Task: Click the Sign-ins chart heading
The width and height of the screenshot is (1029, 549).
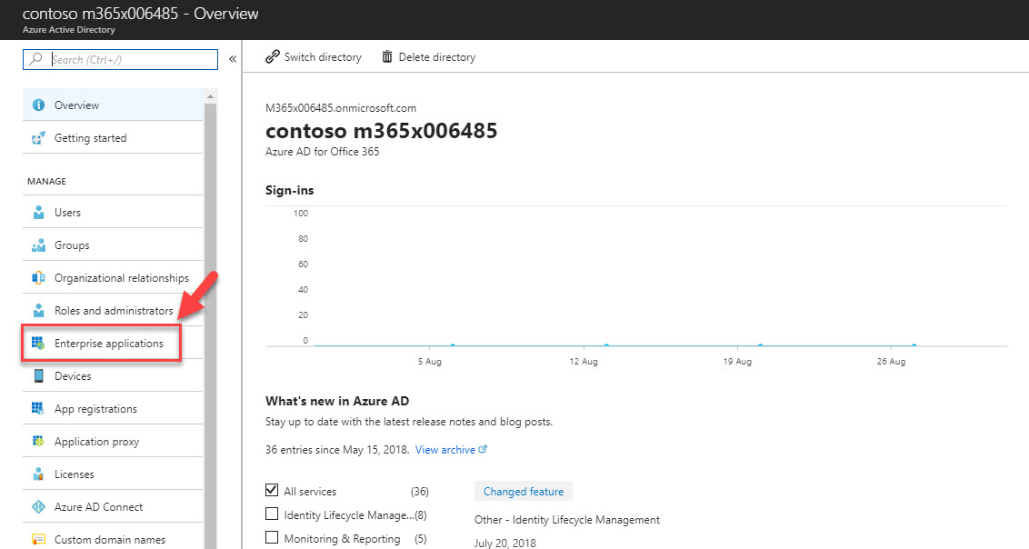Action: pos(289,190)
